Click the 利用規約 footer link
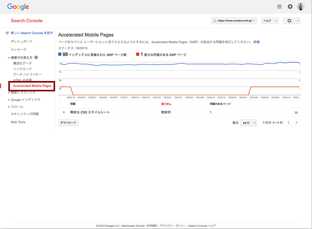Image resolution: width=312 pixels, height=229 pixels. pyautogui.click(x=152, y=226)
